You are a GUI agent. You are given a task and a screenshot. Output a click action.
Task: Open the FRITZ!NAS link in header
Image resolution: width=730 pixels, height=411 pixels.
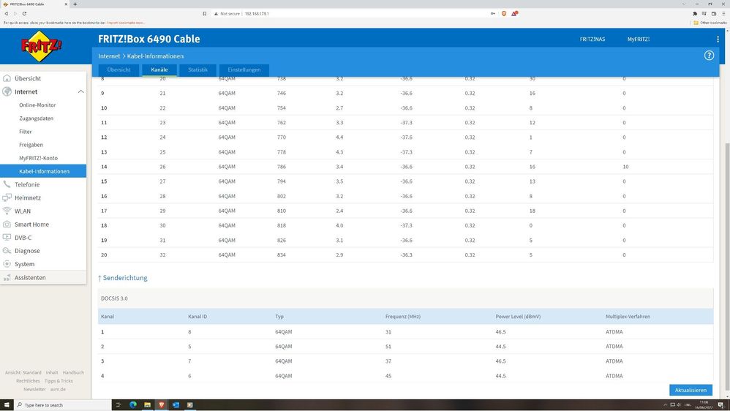(592, 39)
